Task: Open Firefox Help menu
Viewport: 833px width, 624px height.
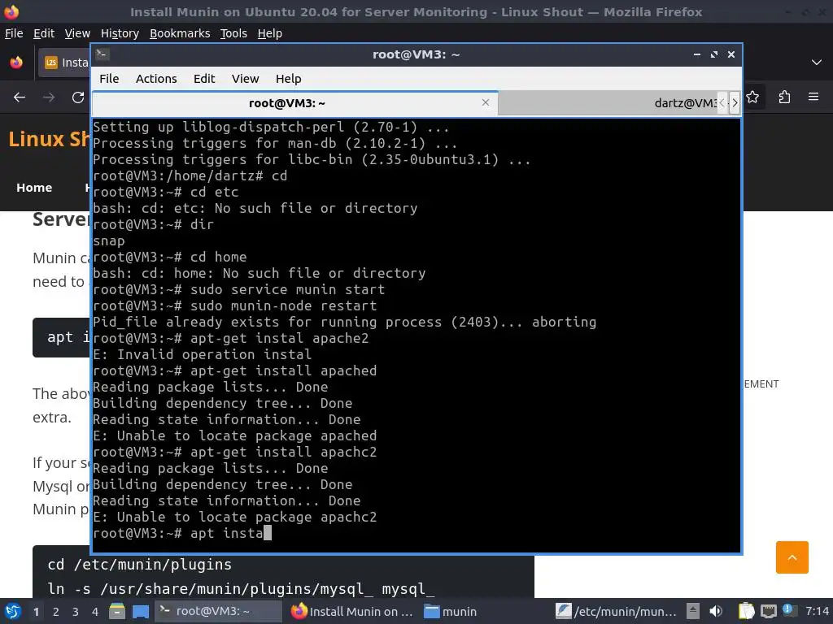Action: (x=270, y=33)
